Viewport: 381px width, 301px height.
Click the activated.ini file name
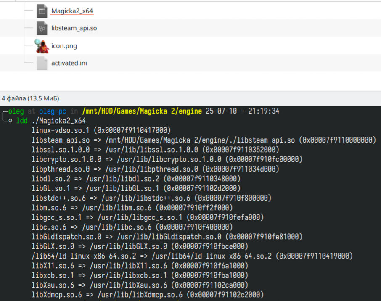69,63
